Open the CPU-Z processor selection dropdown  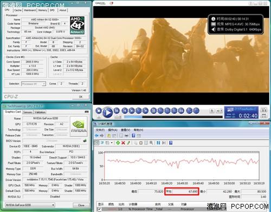pyautogui.click(x=34, y=84)
